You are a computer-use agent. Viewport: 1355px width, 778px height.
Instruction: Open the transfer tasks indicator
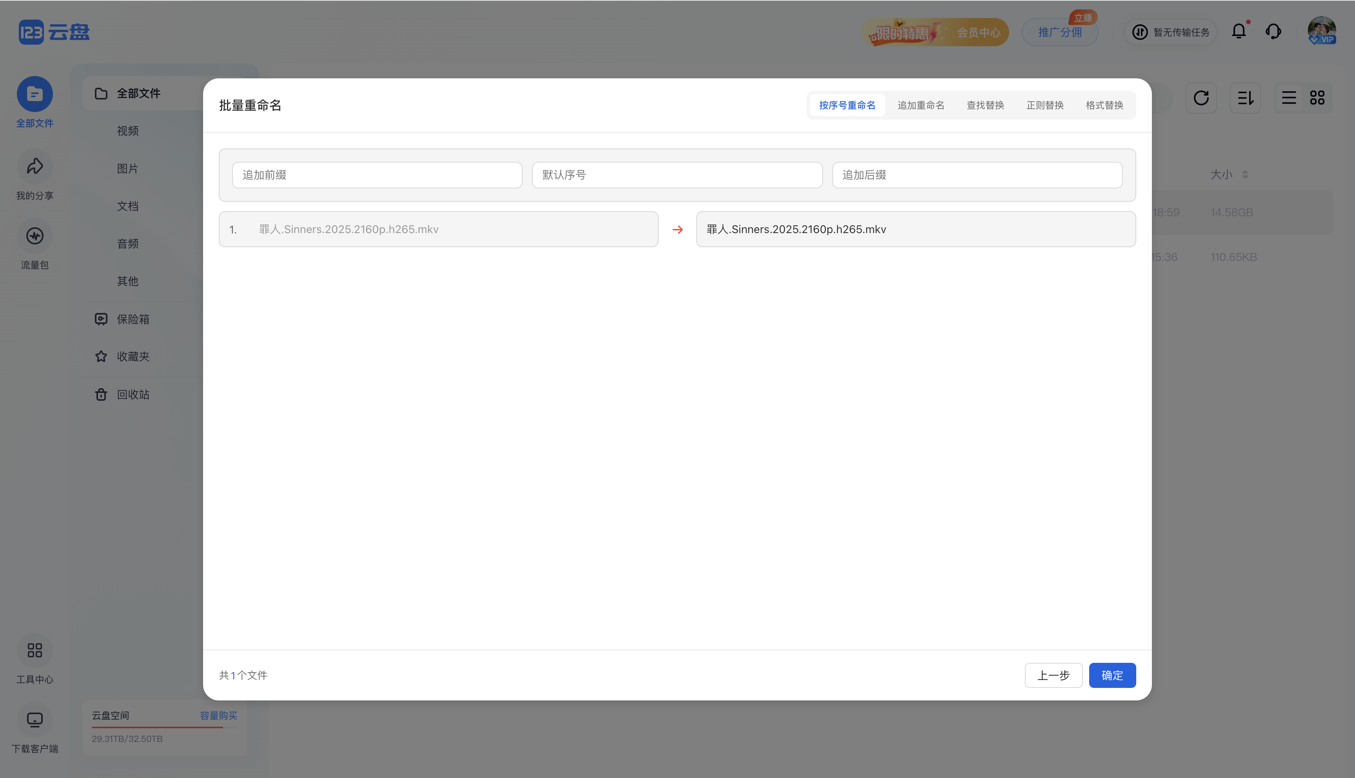point(1170,32)
